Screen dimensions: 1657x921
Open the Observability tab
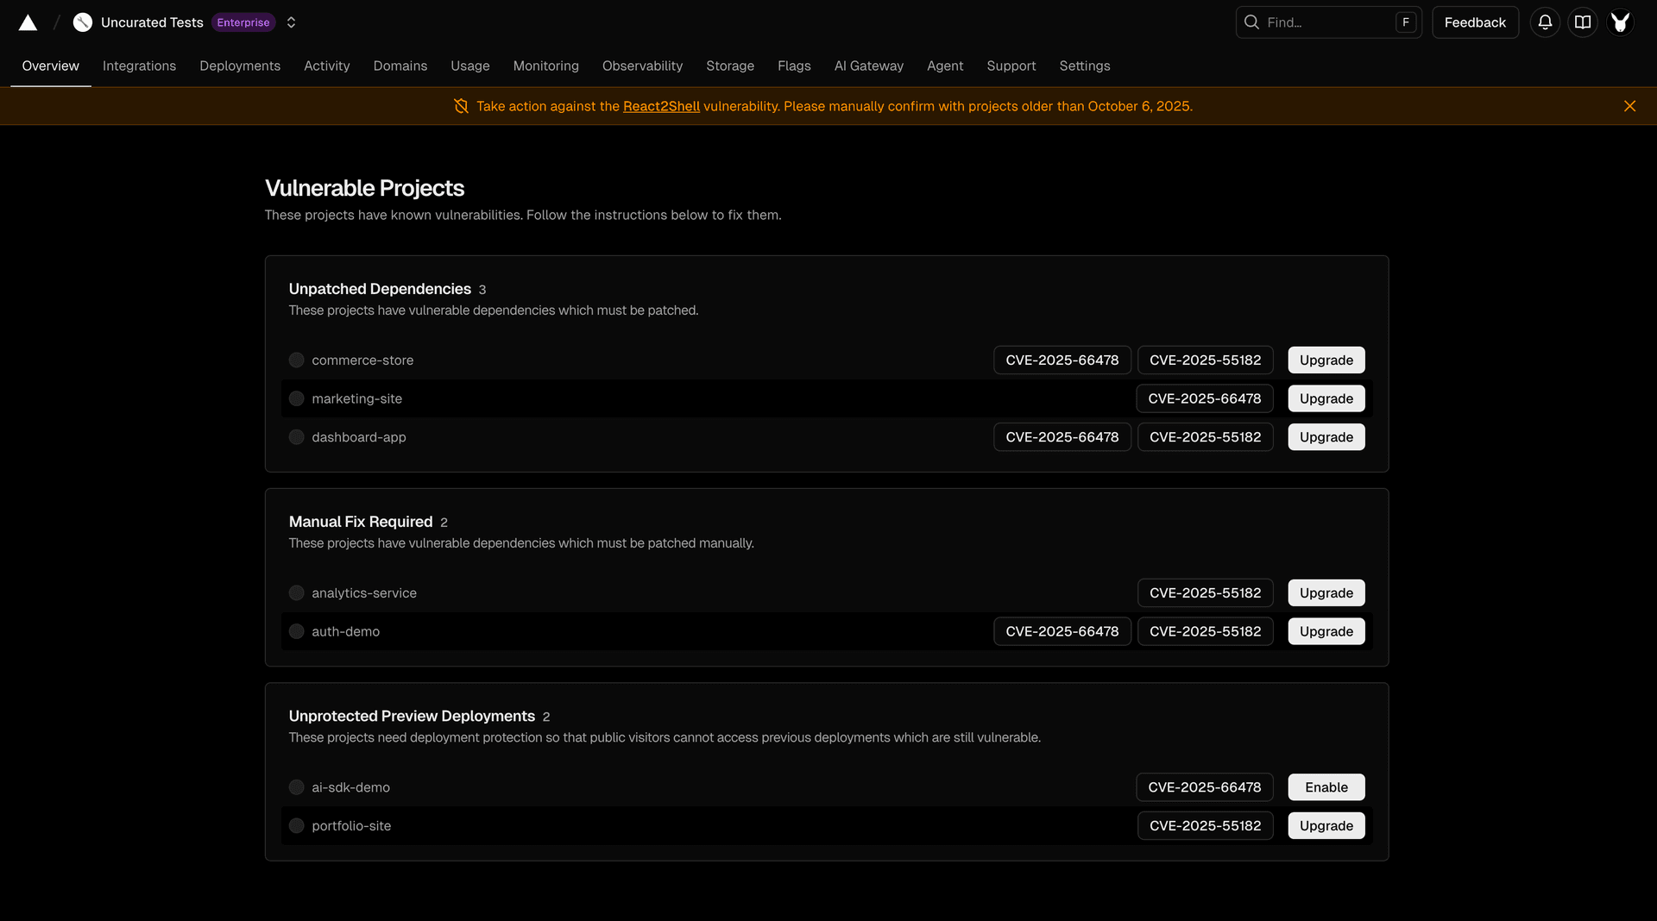(642, 66)
